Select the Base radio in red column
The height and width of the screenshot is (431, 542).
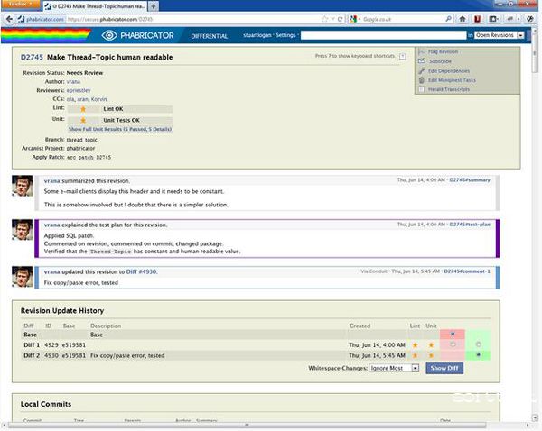point(453,334)
